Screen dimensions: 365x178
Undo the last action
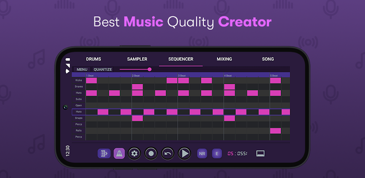coord(168,154)
